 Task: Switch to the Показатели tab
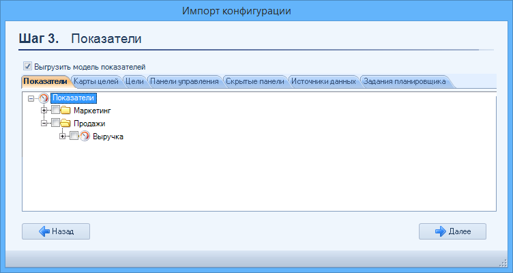pos(45,81)
